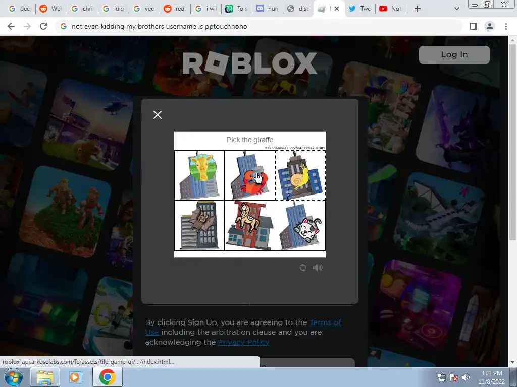Pick the giraffe tile in the captcha
This screenshot has height=387, width=517.
199,175
